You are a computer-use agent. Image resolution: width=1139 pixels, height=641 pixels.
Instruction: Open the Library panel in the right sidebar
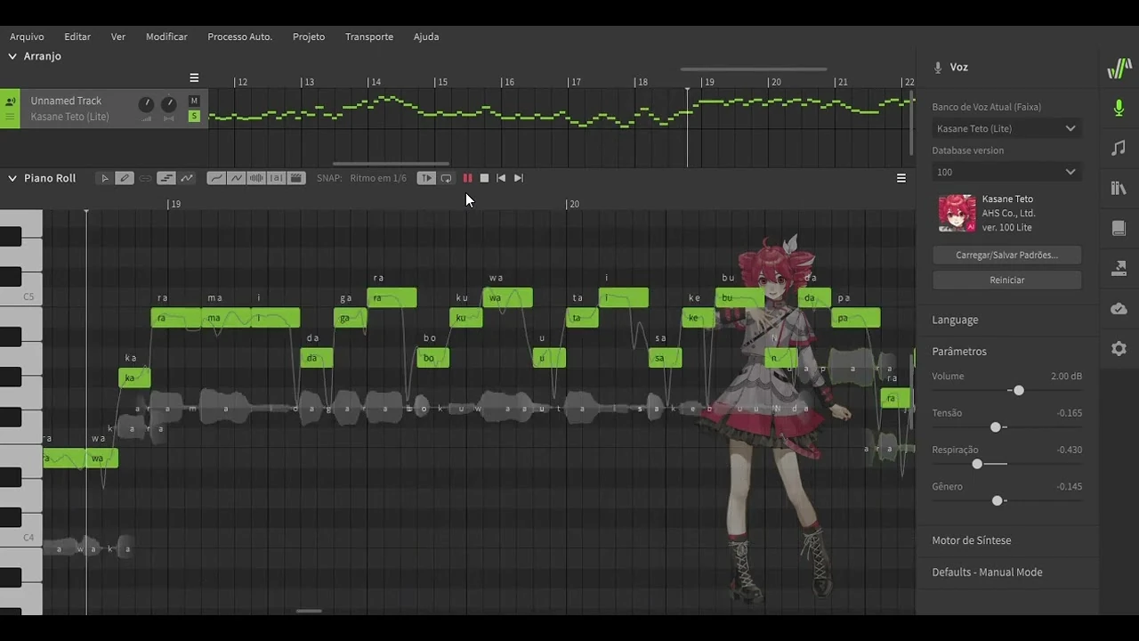[1119, 188]
